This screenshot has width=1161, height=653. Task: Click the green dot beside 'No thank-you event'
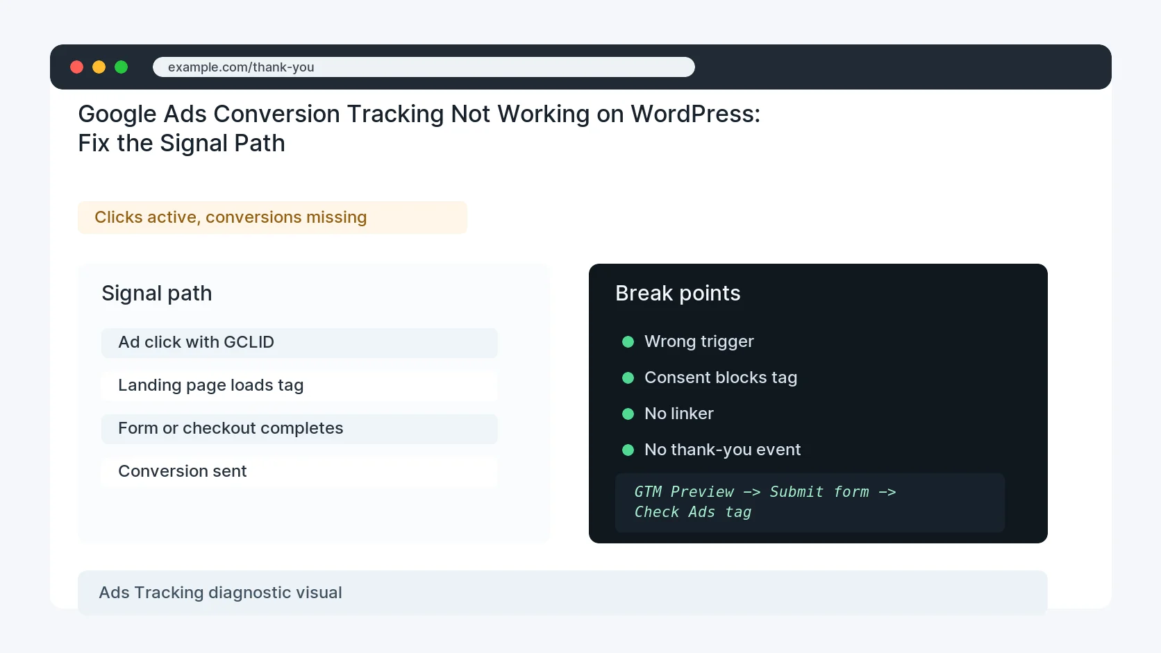(628, 450)
